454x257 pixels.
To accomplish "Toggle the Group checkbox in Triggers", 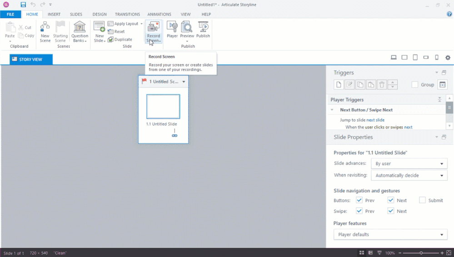I will 414,84.
